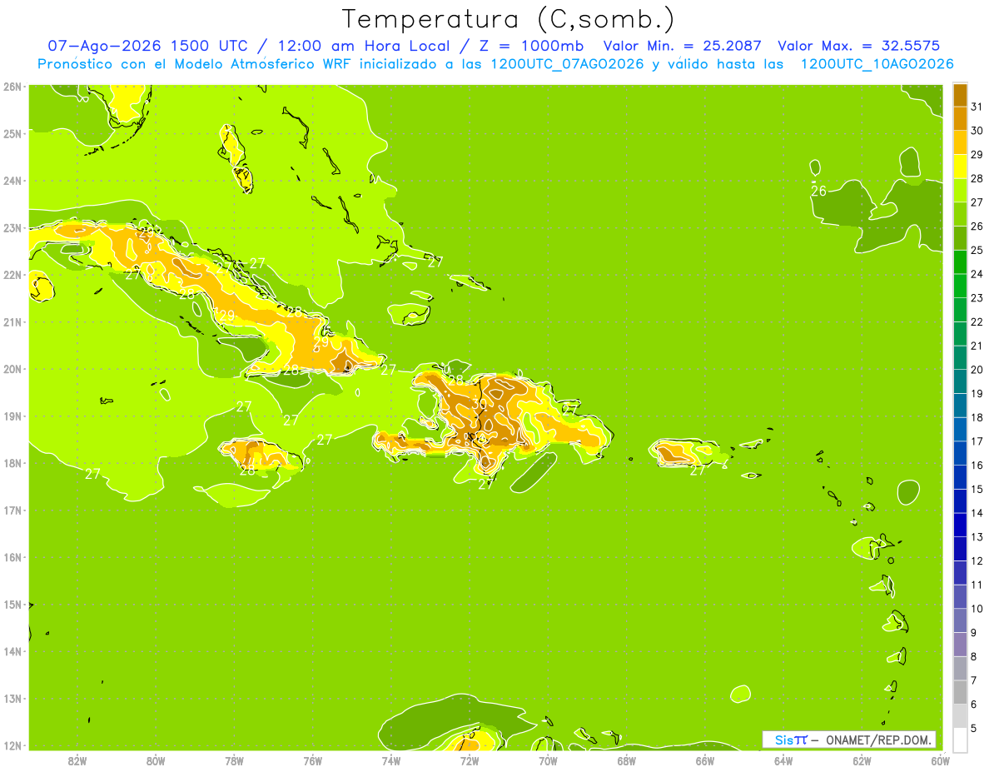Click the "23N" latitude label

(x=12, y=227)
